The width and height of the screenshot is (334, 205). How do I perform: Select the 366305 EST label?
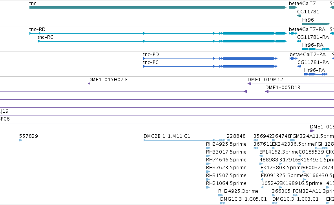[x=281, y=191]
